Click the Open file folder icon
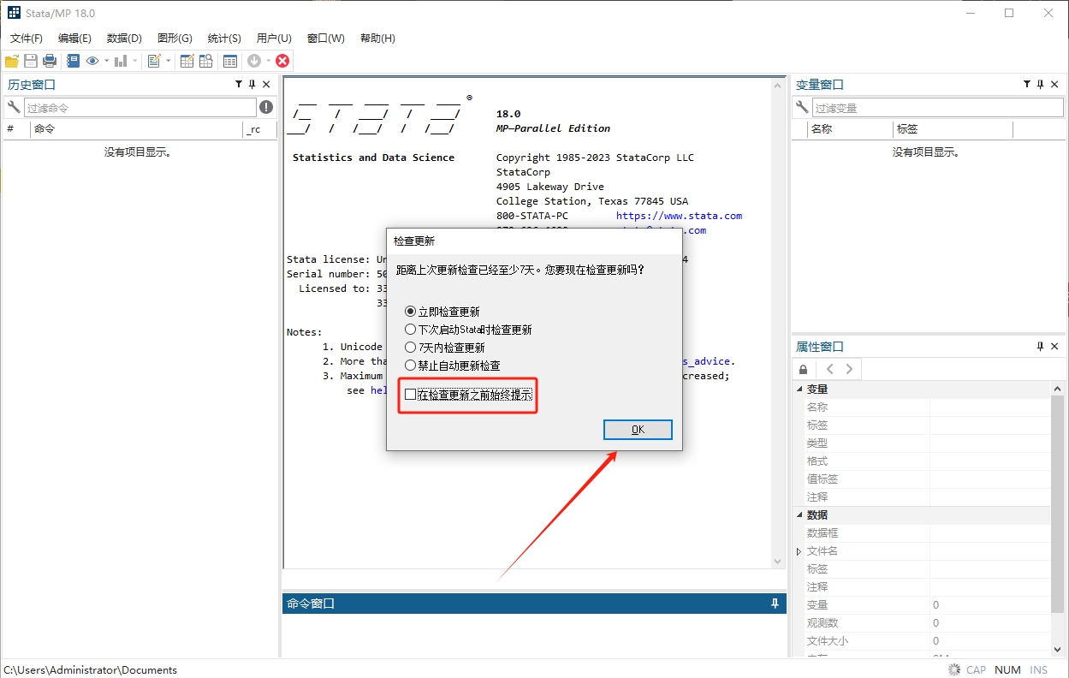Viewport: 1069px width, 678px height. [x=12, y=61]
